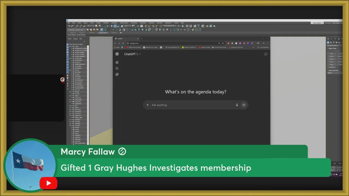Image resolution: width=349 pixels, height=196 pixels.
Task: Expand the Deck node in scene explorer
Action: click(70, 106)
